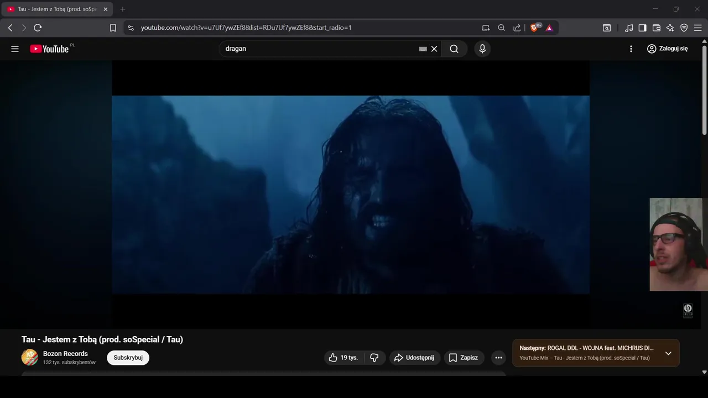Start voice search with microphone
Viewport: 708px width, 398px height.
[x=482, y=49]
